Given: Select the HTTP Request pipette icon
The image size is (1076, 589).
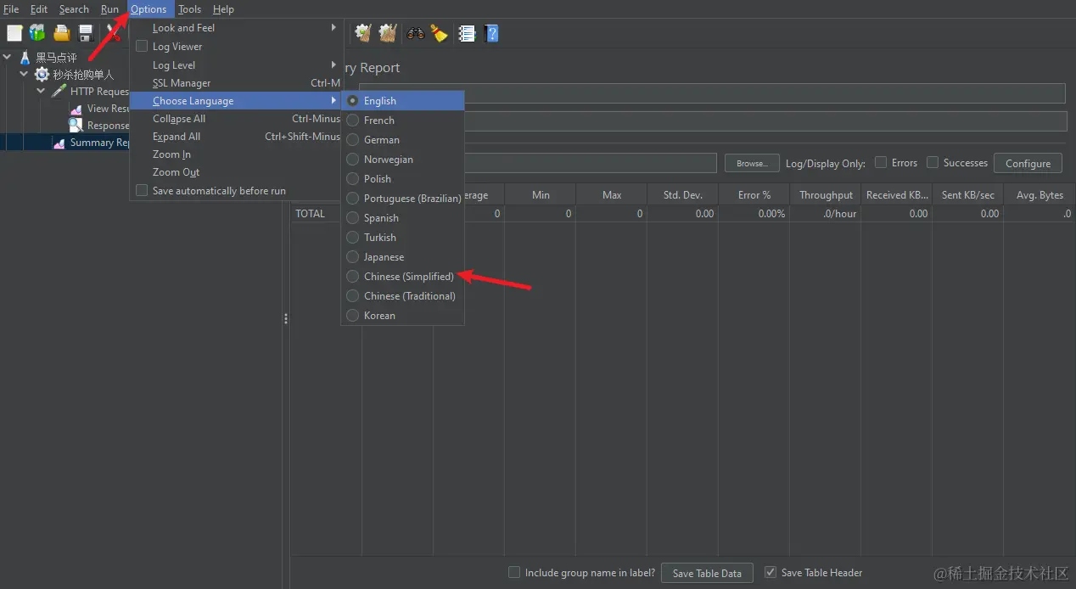Looking at the screenshot, I should [x=59, y=91].
